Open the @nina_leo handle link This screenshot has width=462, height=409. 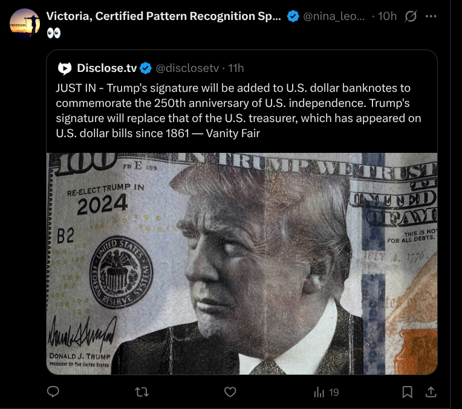pos(334,16)
